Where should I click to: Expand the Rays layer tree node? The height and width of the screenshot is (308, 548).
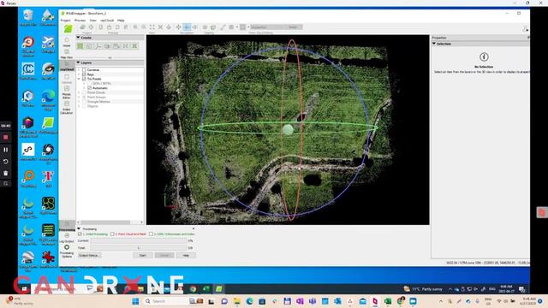pos(79,74)
